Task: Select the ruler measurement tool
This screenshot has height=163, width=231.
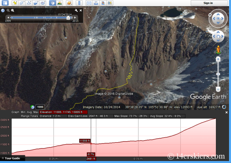Action: [79, 3]
